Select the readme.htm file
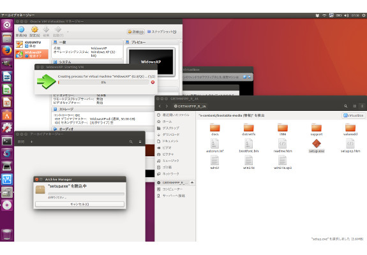Screen dimensions: 367x255 click(283, 146)
